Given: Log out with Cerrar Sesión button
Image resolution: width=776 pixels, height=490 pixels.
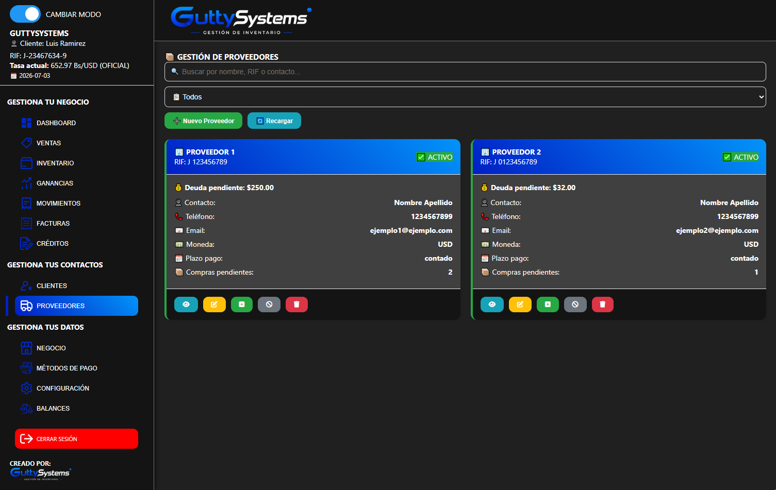Looking at the screenshot, I should tap(76, 439).
